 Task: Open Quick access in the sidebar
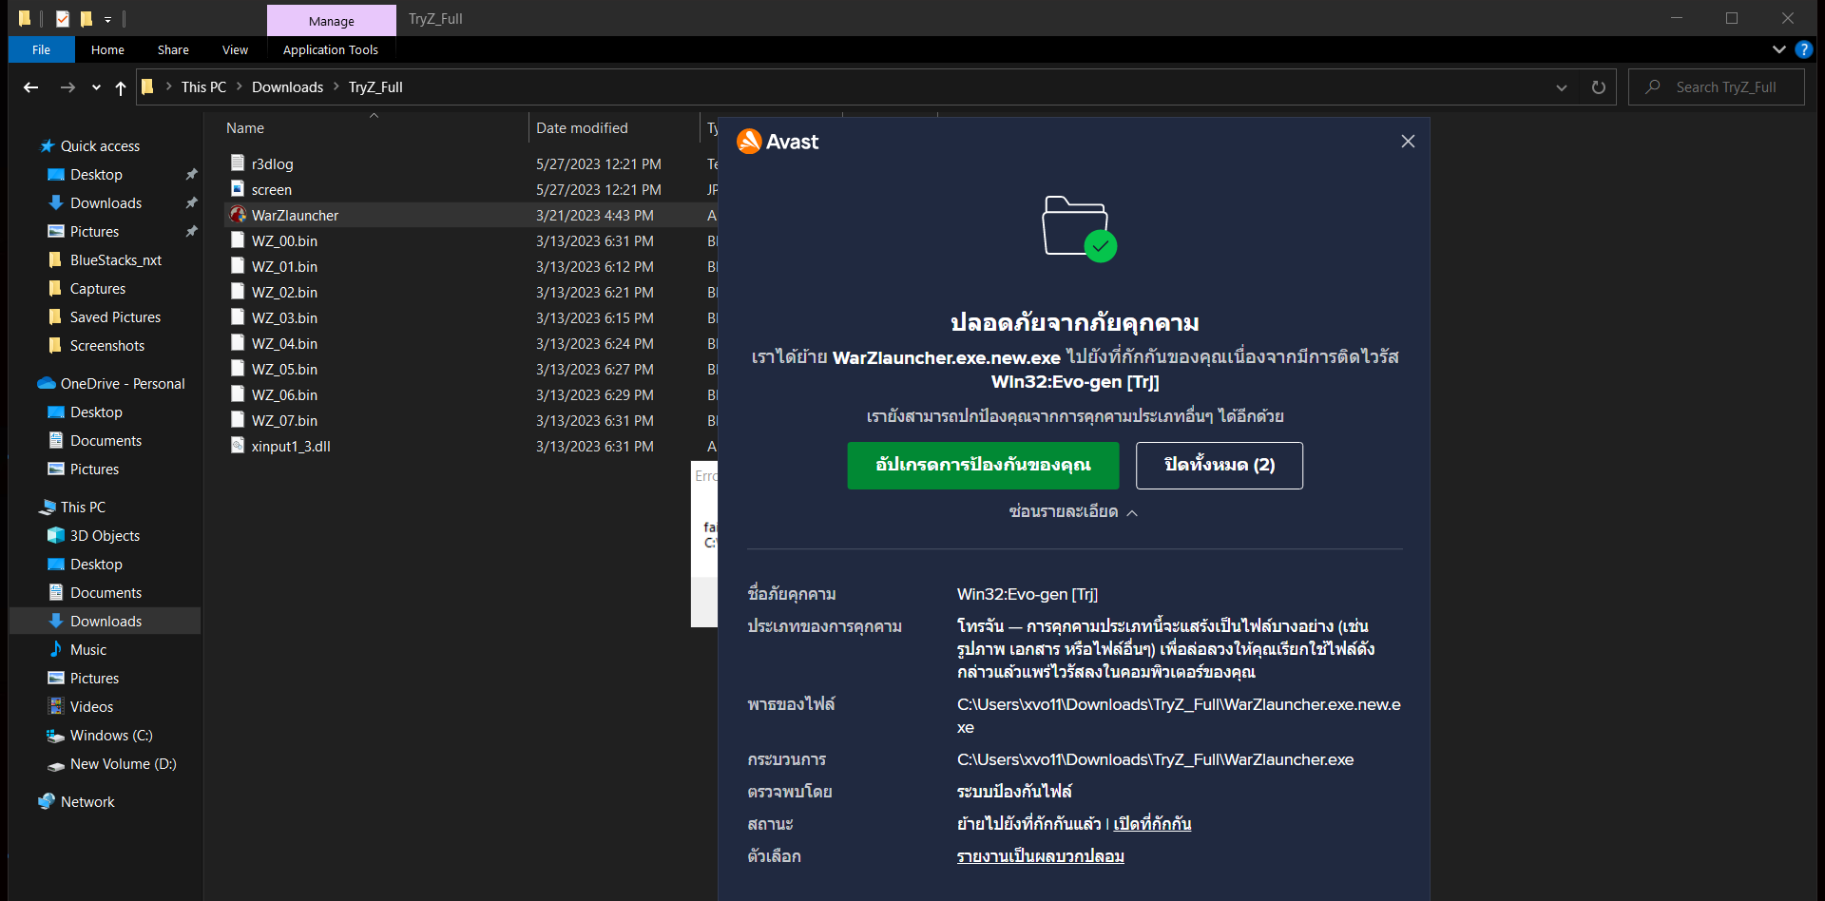click(x=100, y=146)
